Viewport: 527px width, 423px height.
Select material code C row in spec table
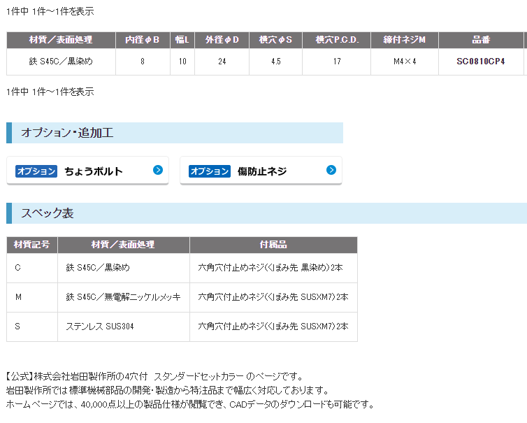[x=32, y=268]
